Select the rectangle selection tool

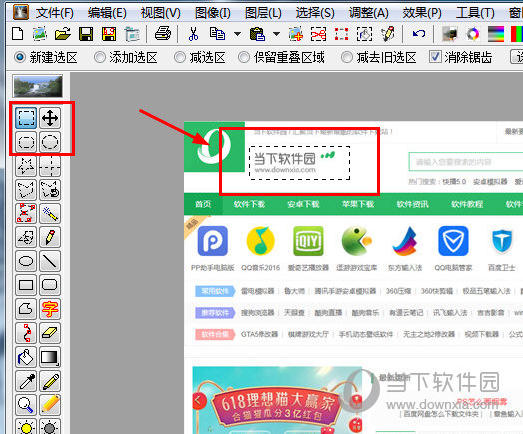tap(26, 118)
